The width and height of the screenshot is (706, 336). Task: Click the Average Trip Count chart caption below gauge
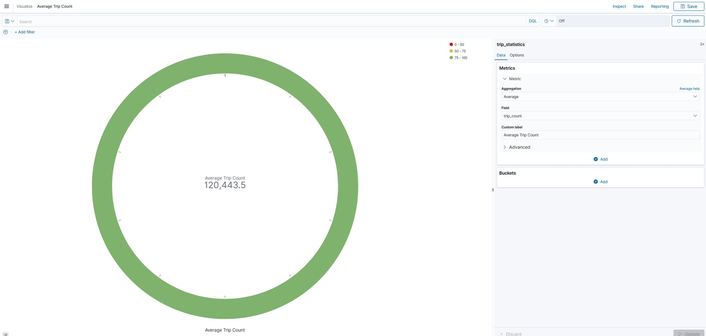[225, 330]
